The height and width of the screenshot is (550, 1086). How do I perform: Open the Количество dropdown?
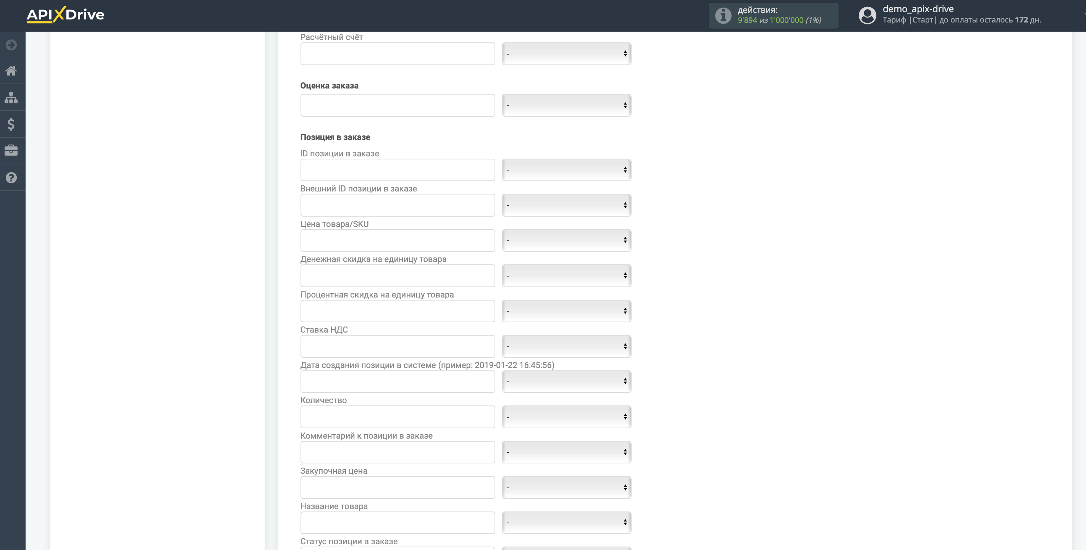[566, 417]
